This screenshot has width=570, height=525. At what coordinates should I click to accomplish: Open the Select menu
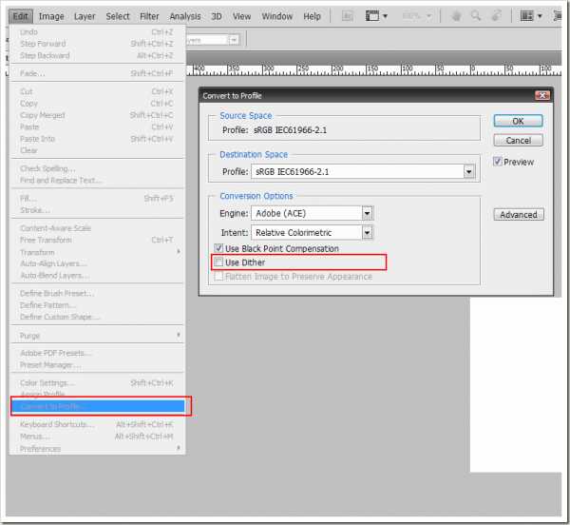[118, 16]
